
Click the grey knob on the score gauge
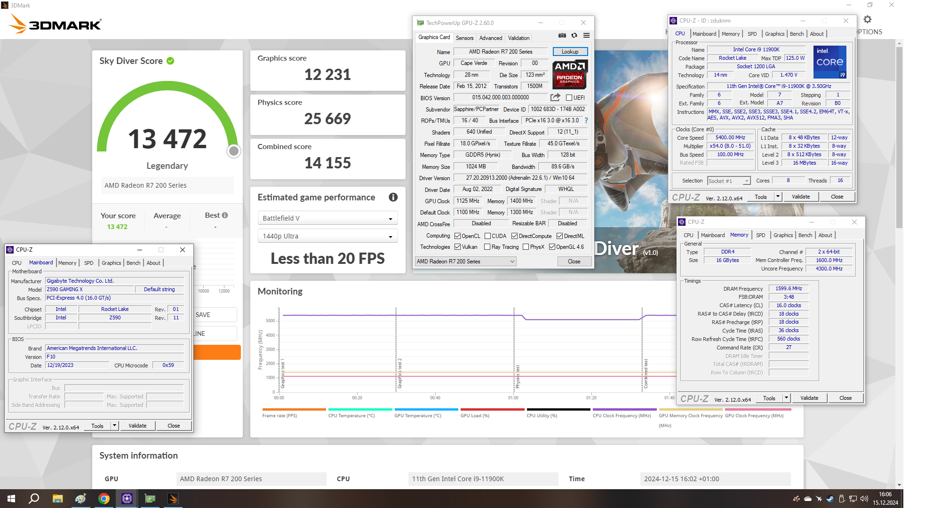pyautogui.click(x=234, y=151)
